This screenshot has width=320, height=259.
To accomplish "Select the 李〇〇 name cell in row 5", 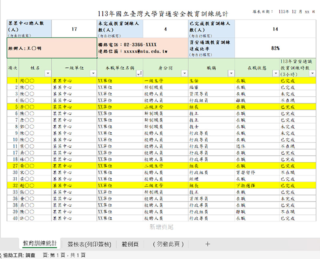I will click(x=35, y=107).
